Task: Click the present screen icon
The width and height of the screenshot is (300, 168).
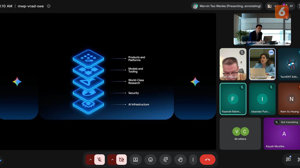Action: [x=135, y=160]
